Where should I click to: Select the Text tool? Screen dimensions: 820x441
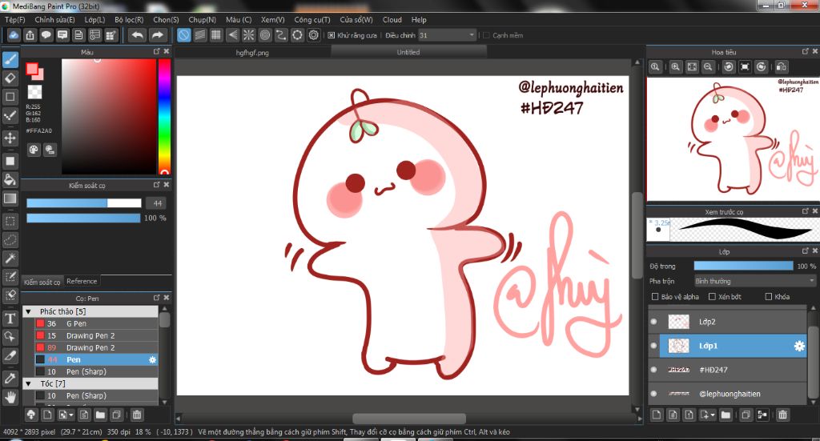10,319
